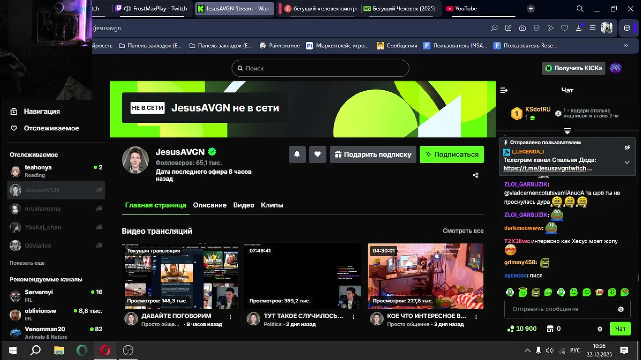Click the send arrow icon in address bar
641x360 pixels.
(x=550, y=28)
